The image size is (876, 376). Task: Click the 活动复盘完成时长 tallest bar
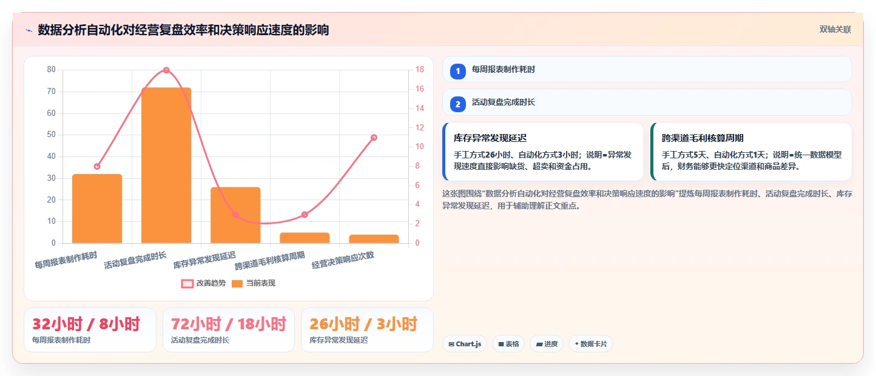click(166, 166)
